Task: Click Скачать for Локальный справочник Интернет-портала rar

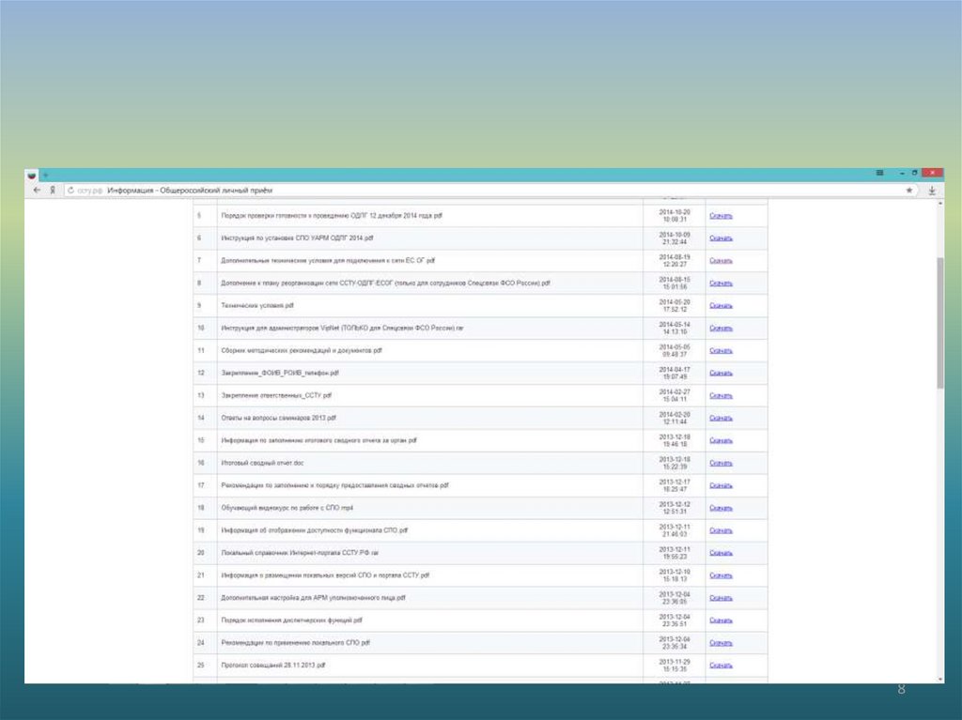Action: click(721, 553)
